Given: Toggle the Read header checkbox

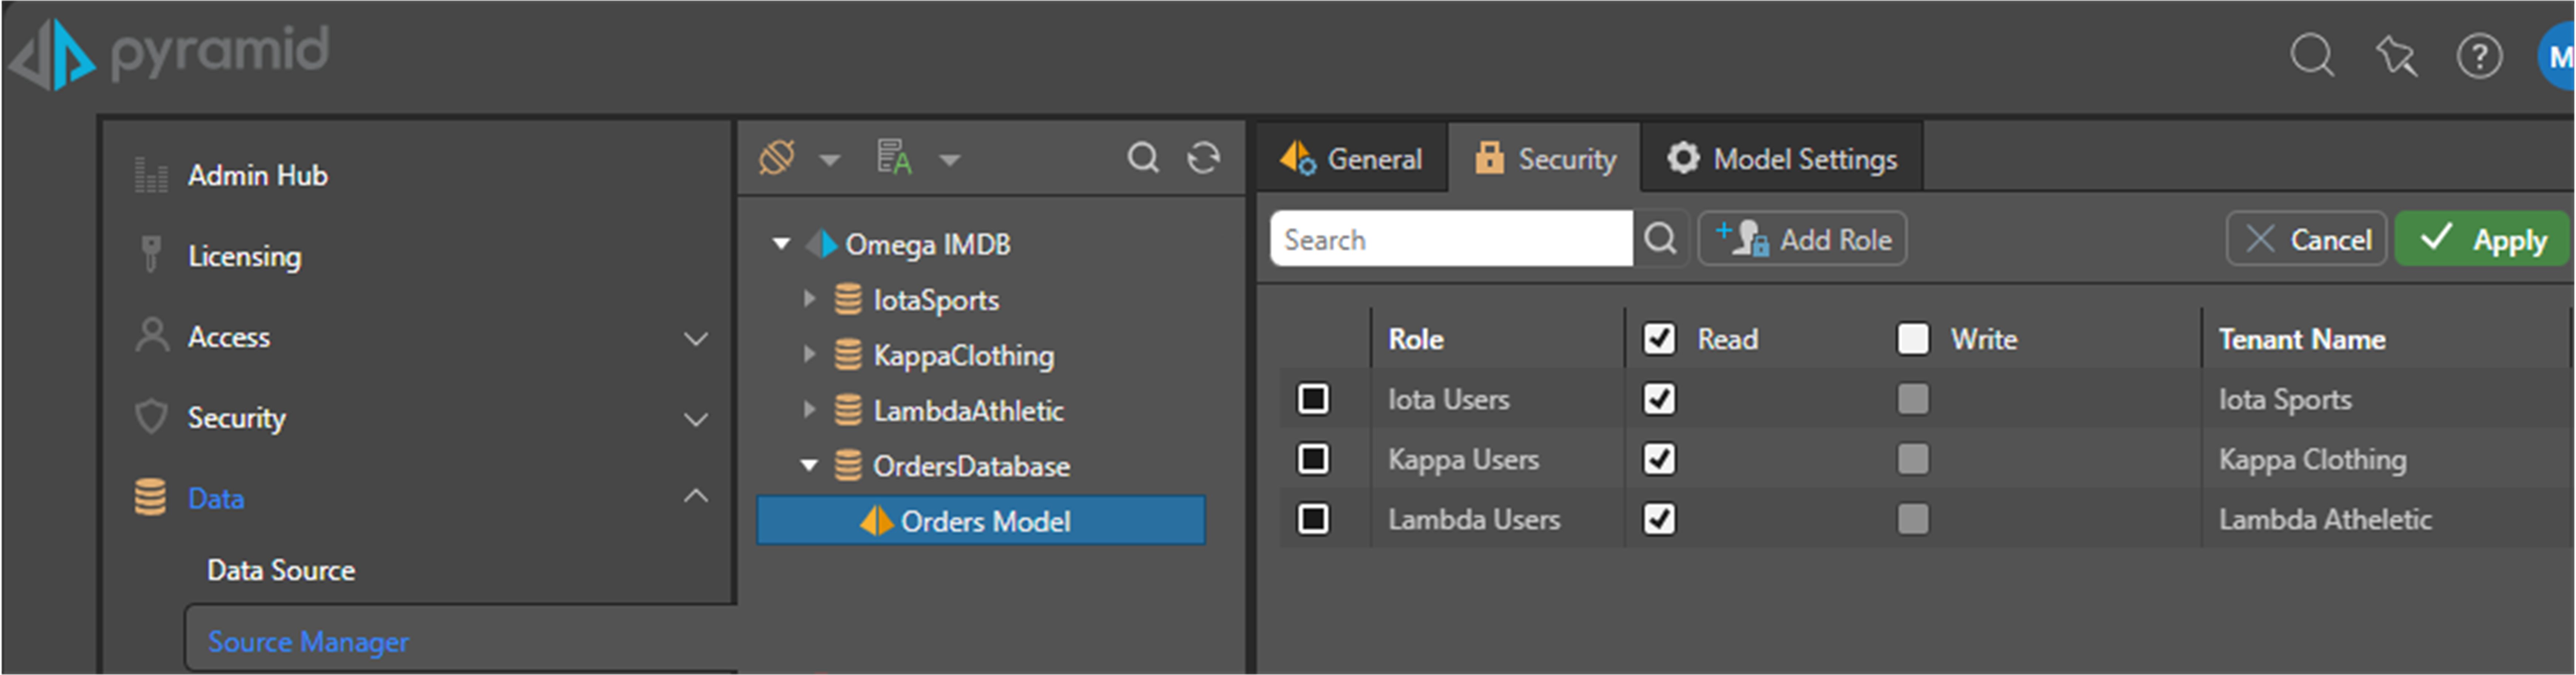Looking at the screenshot, I should pos(1659,339).
